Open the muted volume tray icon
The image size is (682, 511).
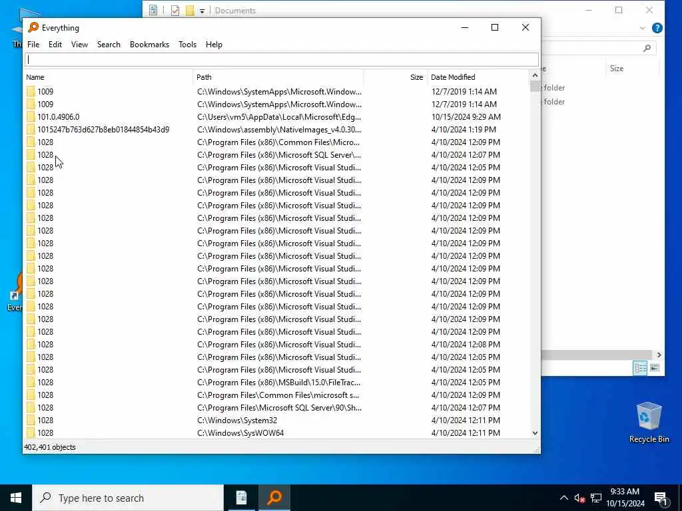click(579, 498)
